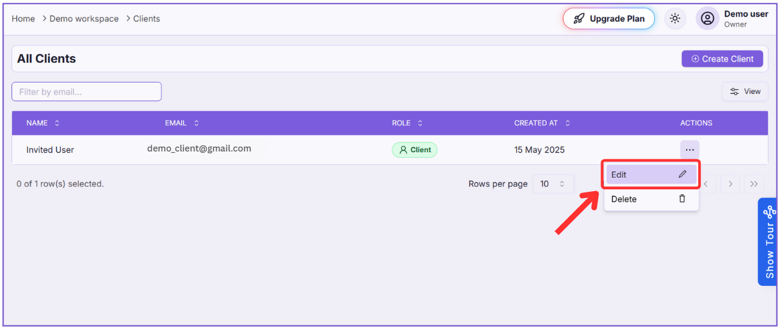Go to the last page using double-chevron
780x328 pixels.
754,184
